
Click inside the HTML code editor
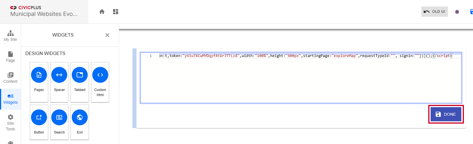[301, 78]
